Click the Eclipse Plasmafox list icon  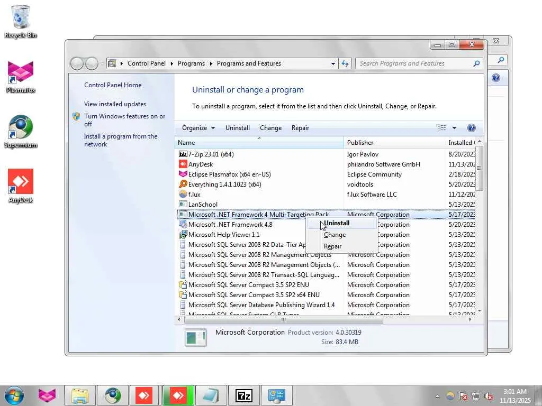(183, 174)
